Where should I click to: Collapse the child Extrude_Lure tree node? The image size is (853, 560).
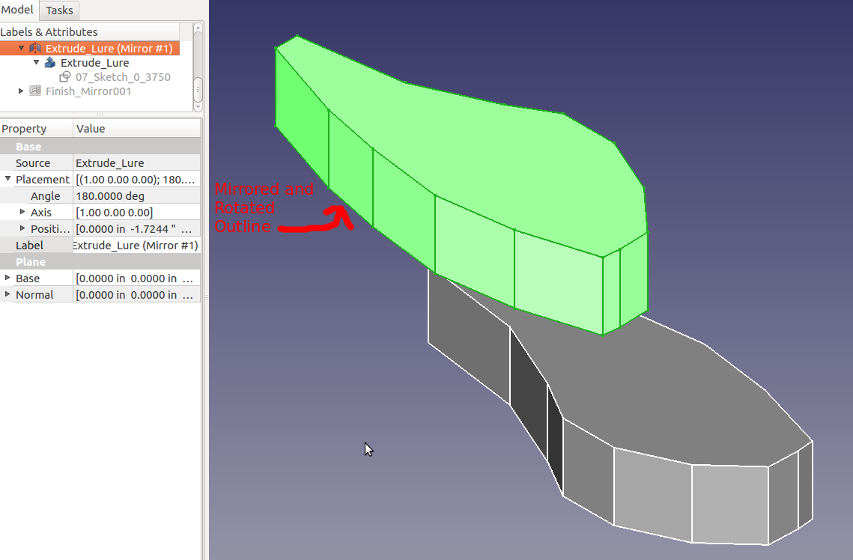[36, 63]
